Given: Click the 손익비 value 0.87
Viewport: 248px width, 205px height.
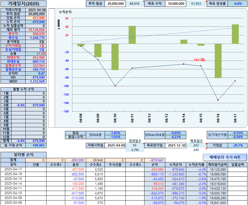Looking at the screenshot, I should coord(36,74).
